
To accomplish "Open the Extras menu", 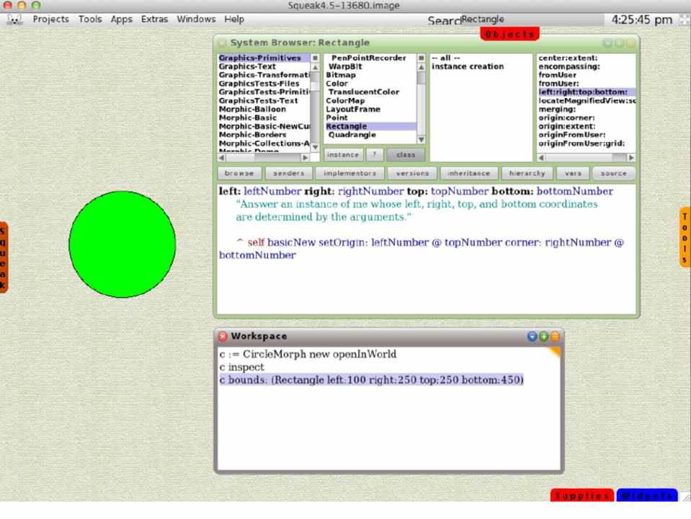I will (154, 19).
